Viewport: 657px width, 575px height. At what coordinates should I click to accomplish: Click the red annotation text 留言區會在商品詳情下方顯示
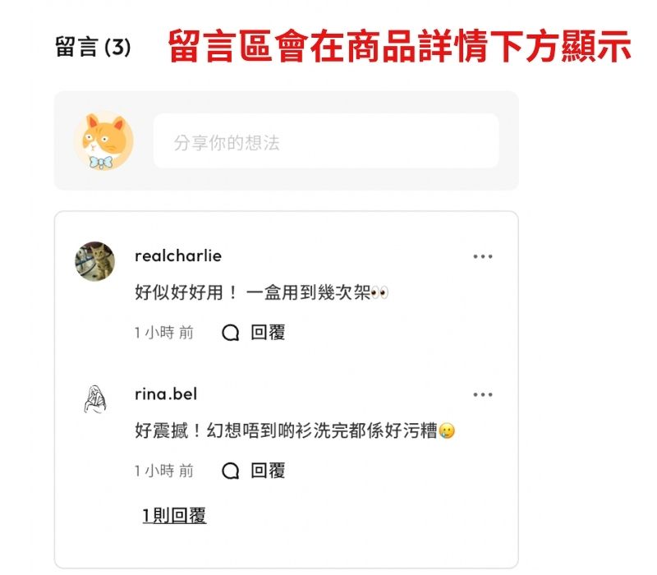coord(400,46)
